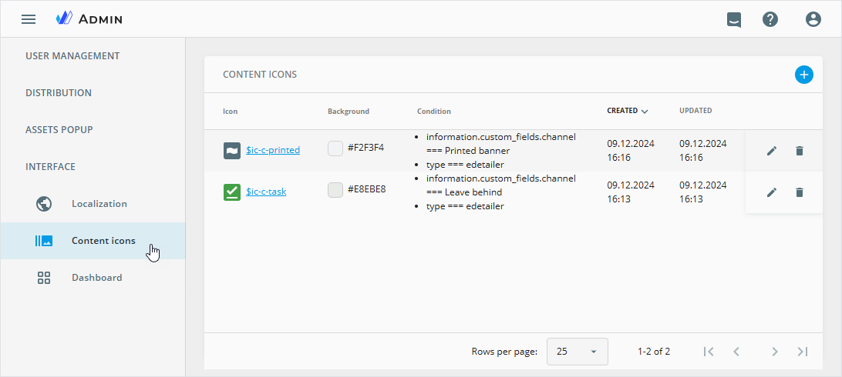The image size is (842, 377).
Task: Edit the $ic-c-task row with pencil
Action: pos(772,192)
